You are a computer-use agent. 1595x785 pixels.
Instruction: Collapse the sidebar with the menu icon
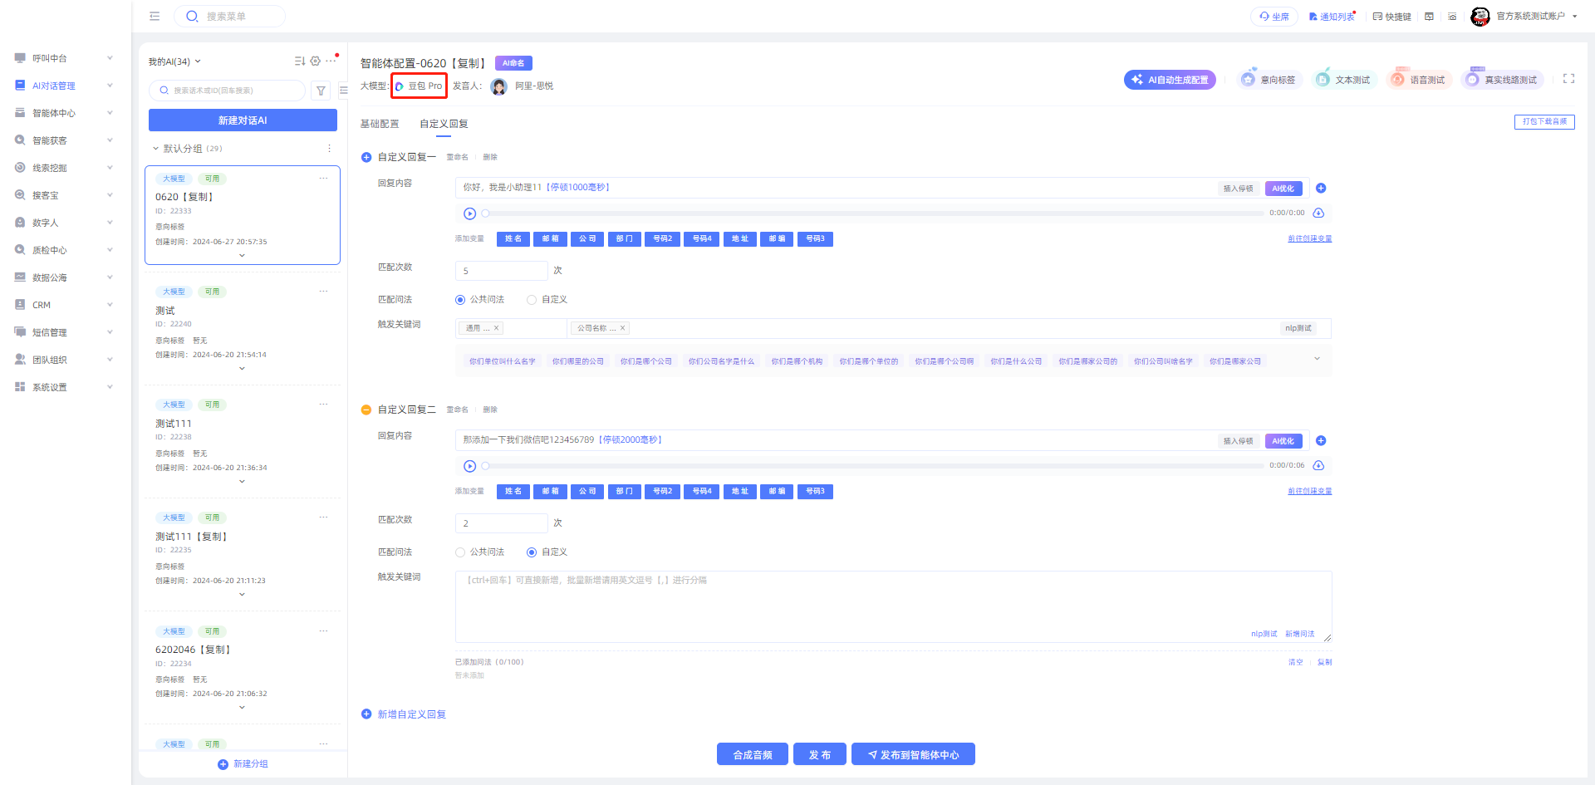click(x=155, y=16)
